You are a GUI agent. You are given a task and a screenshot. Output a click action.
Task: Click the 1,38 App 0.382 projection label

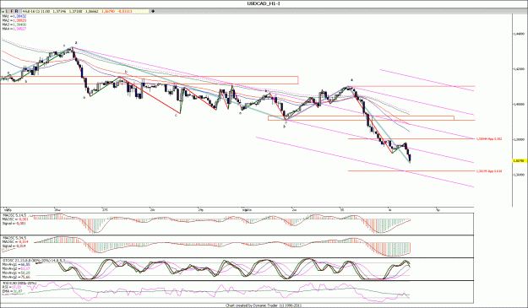[x=489, y=138]
